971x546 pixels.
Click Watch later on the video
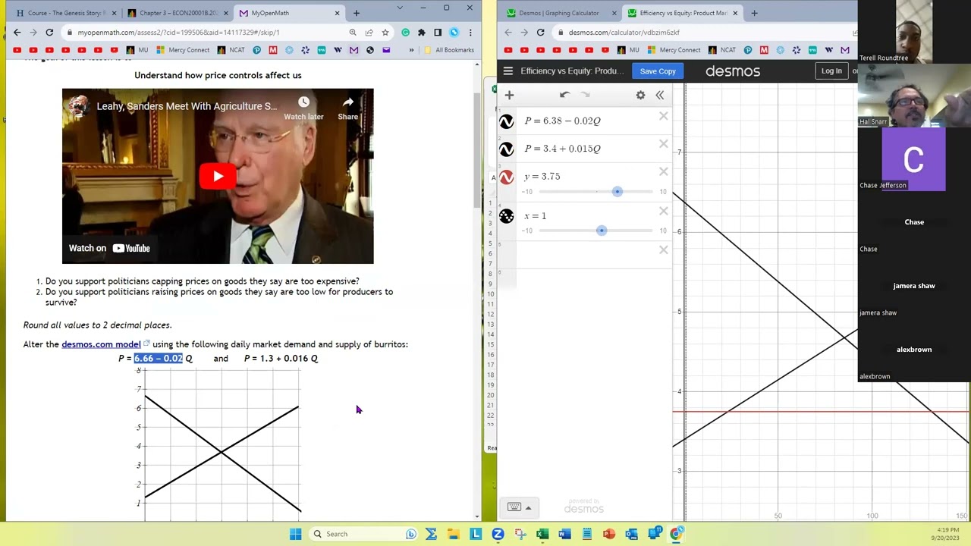(x=303, y=108)
